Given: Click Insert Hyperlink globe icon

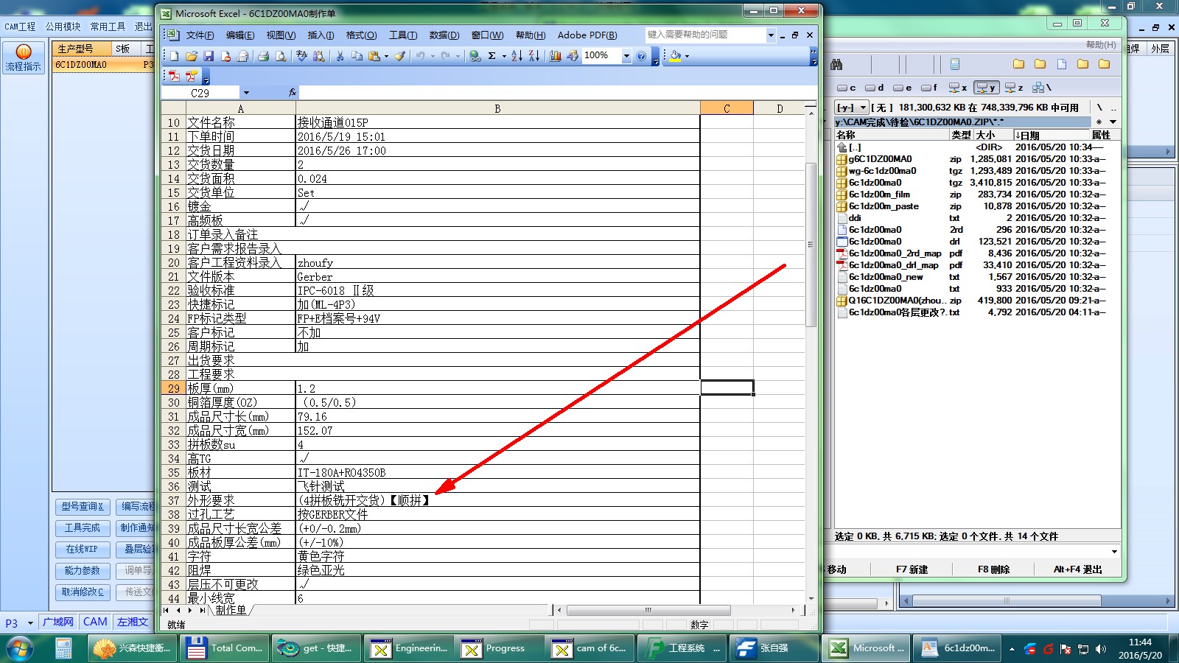Looking at the screenshot, I should point(475,56).
